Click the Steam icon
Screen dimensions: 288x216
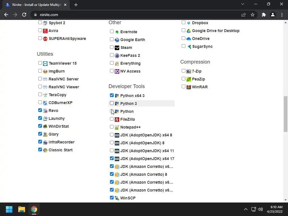pyautogui.click(x=117, y=48)
